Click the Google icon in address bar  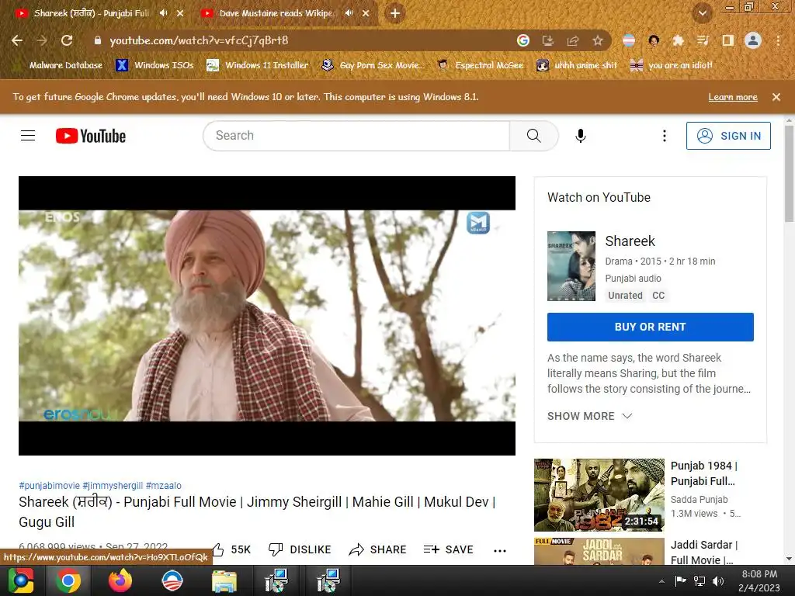522,40
